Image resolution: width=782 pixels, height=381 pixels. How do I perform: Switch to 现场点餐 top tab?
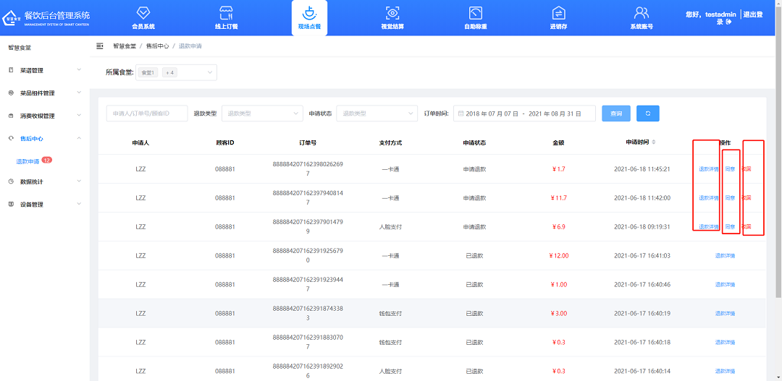[309, 17]
